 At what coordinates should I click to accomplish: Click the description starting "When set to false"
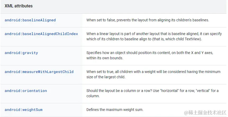(148, 20)
